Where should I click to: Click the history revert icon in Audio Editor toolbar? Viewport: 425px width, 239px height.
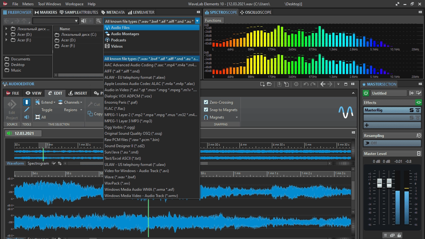click(296, 84)
